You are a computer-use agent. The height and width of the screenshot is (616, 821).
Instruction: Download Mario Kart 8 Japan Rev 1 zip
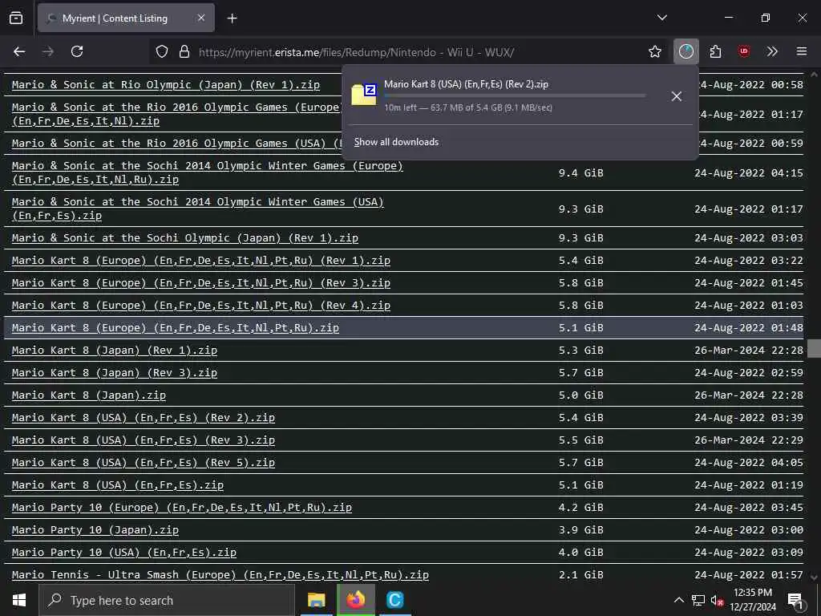click(x=114, y=351)
